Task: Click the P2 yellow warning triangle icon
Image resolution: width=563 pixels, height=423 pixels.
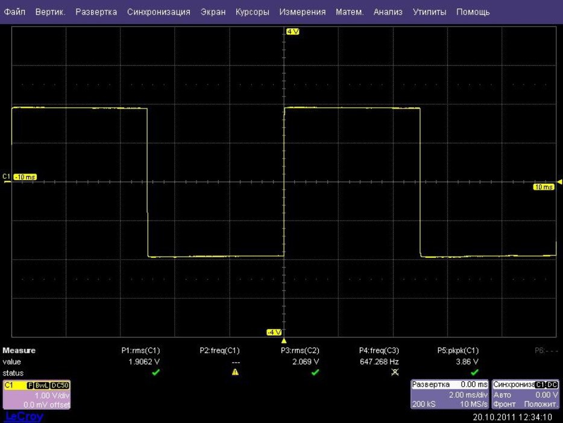Action: (x=236, y=372)
